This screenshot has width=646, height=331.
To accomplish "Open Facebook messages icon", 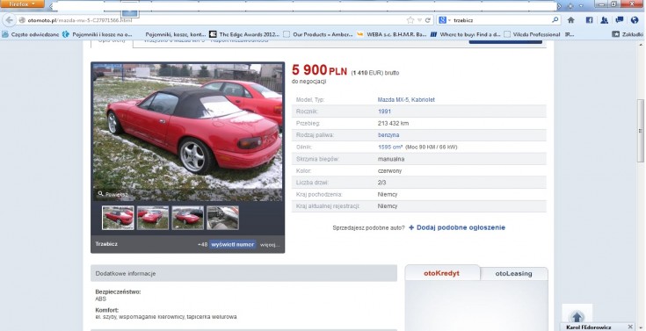I will (x=620, y=20).
